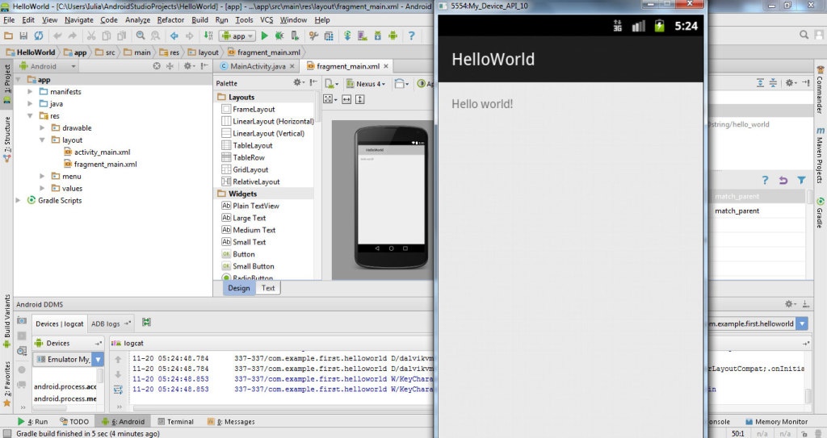Click the purple undo arrow in properties panel
Viewport: 827px width, 438px height.
pyautogui.click(x=783, y=180)
